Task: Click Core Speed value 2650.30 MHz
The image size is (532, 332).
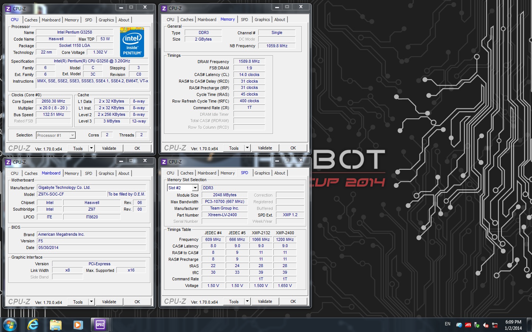Action: coord(53,101)
